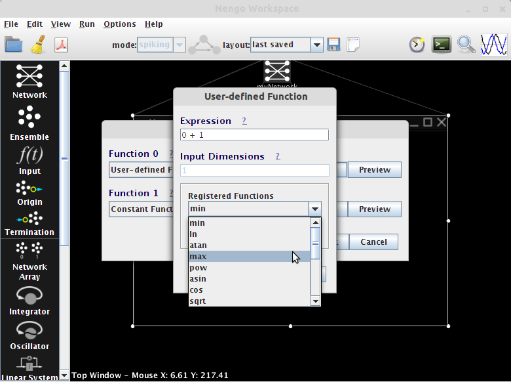
Task: Click Preview button for Function 0
Action: [x=375, y=170]
